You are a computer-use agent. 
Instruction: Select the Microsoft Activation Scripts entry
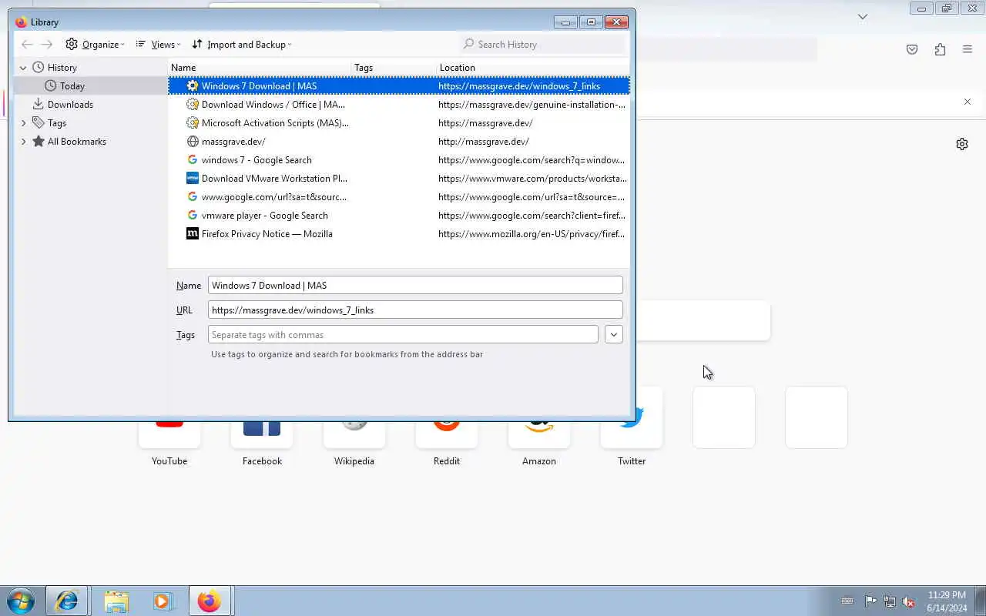(x=399, y=123)
